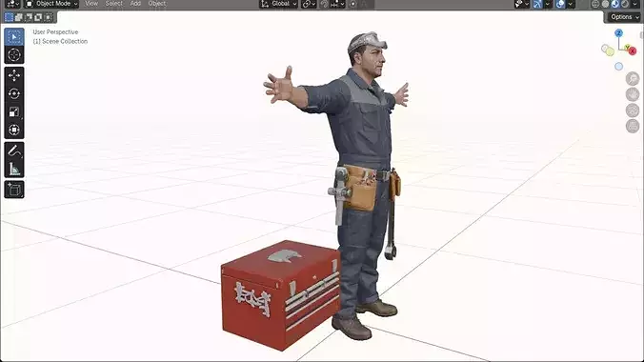Activate the 3D Cursor tool

click(14, 54)
